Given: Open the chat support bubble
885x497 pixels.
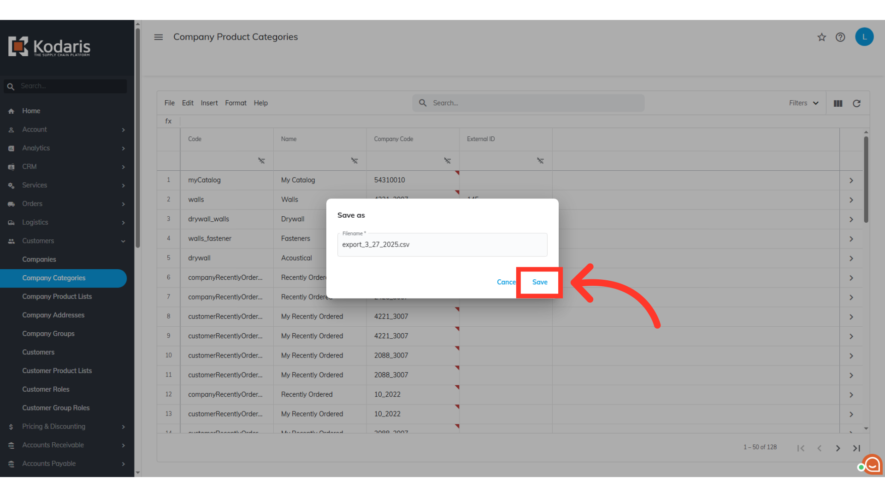Looking at the screenshot, I should (x=872, y=465).
